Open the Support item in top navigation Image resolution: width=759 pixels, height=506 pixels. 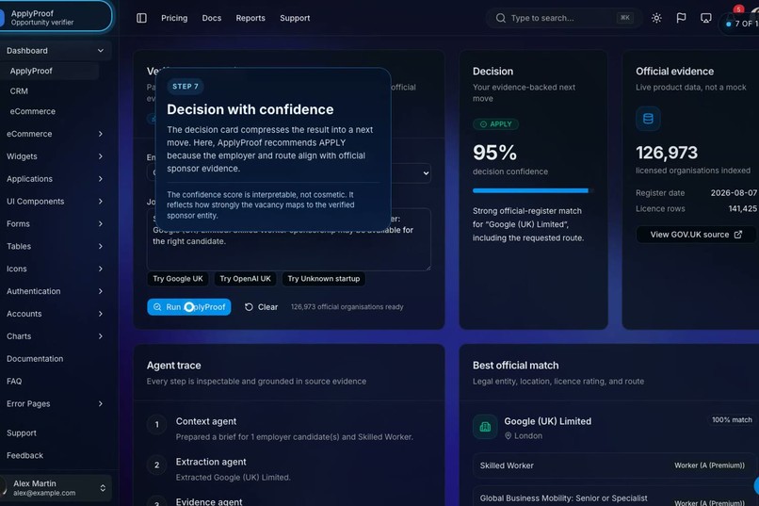tap(295, 18)
